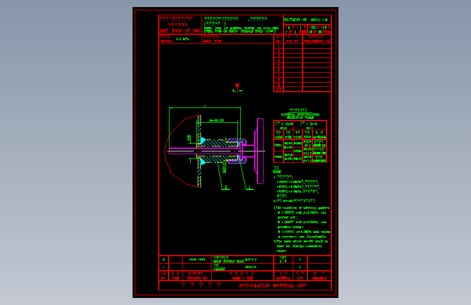Viewport: 471px width, 305px height.
Task: Click "PIPE(VESSEL) NO." column header
Action: (x=317, y=41)
